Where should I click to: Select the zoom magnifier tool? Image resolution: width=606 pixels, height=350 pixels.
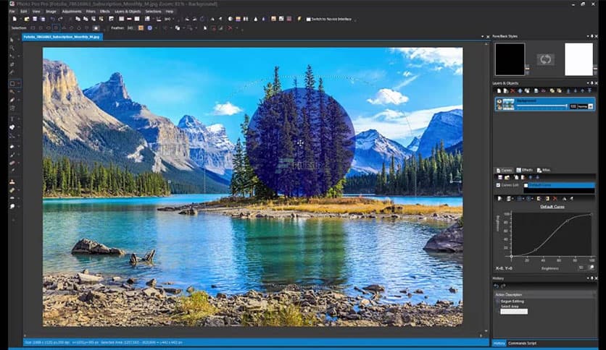pyautogui.click(x=12, y=48)
